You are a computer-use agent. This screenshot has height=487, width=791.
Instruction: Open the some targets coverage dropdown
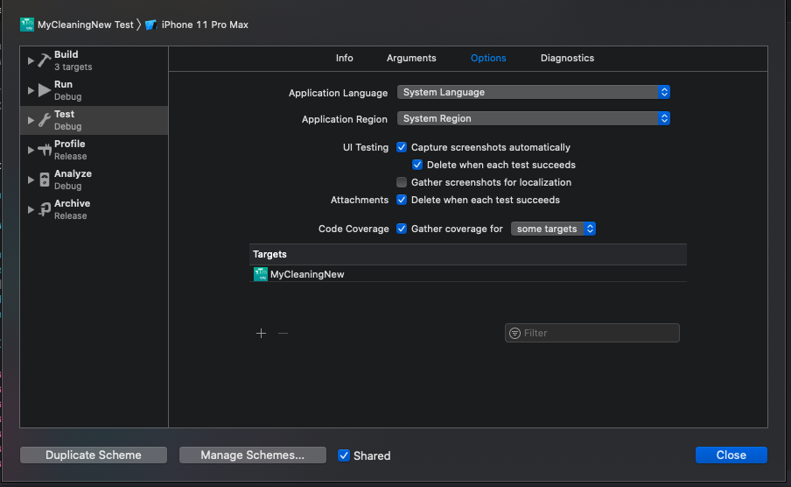[x=553, y=229]
